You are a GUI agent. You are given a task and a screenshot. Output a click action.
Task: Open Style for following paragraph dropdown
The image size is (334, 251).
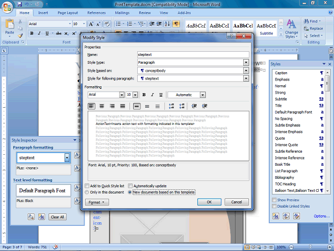pyautogui.click(x=246, y=78)
